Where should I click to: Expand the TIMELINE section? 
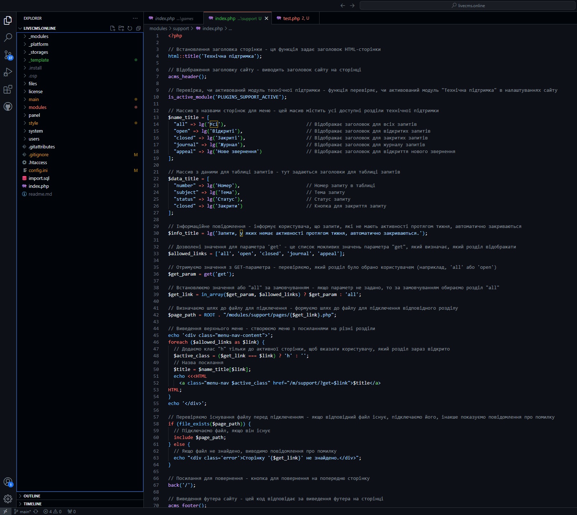33,504
